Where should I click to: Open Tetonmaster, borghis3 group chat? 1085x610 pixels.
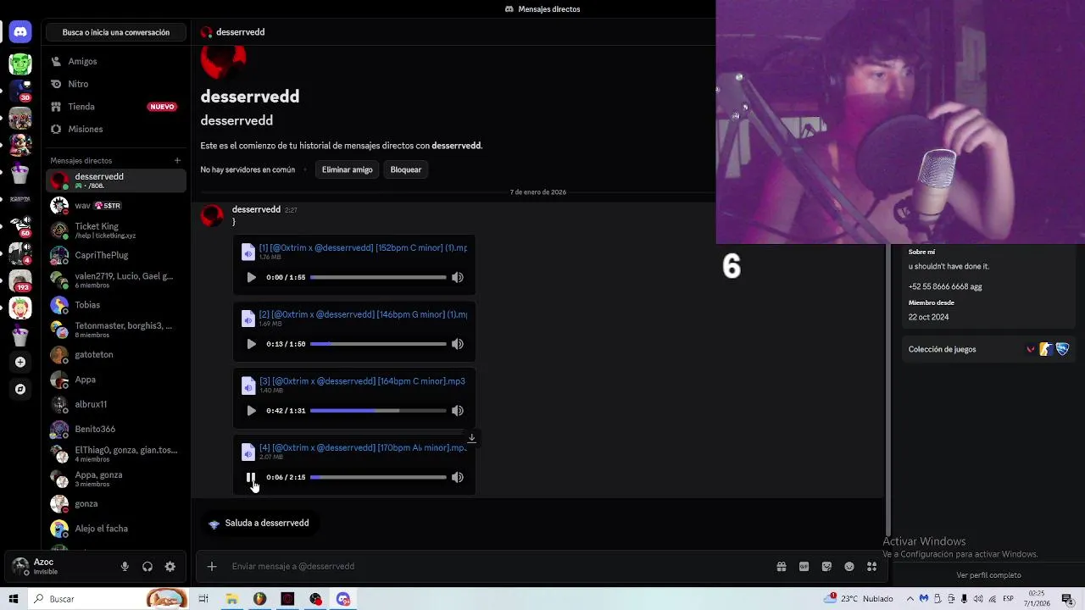point(116,330)
